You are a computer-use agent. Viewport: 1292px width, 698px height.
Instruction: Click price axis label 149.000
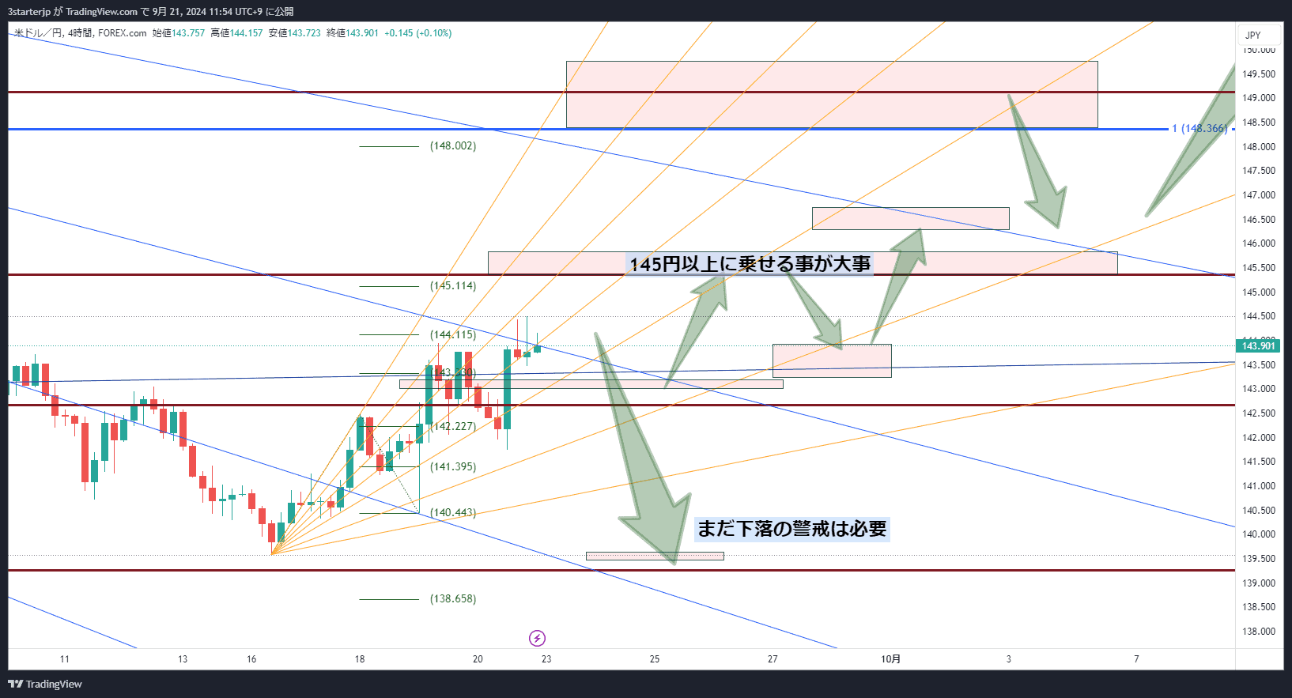click(1259, 98)
